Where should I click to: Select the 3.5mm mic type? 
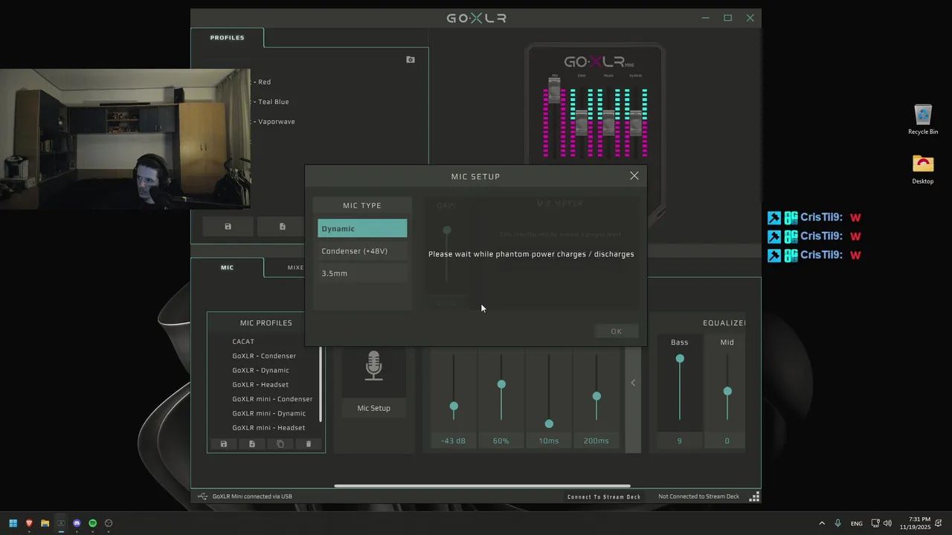tap(362, 273)
